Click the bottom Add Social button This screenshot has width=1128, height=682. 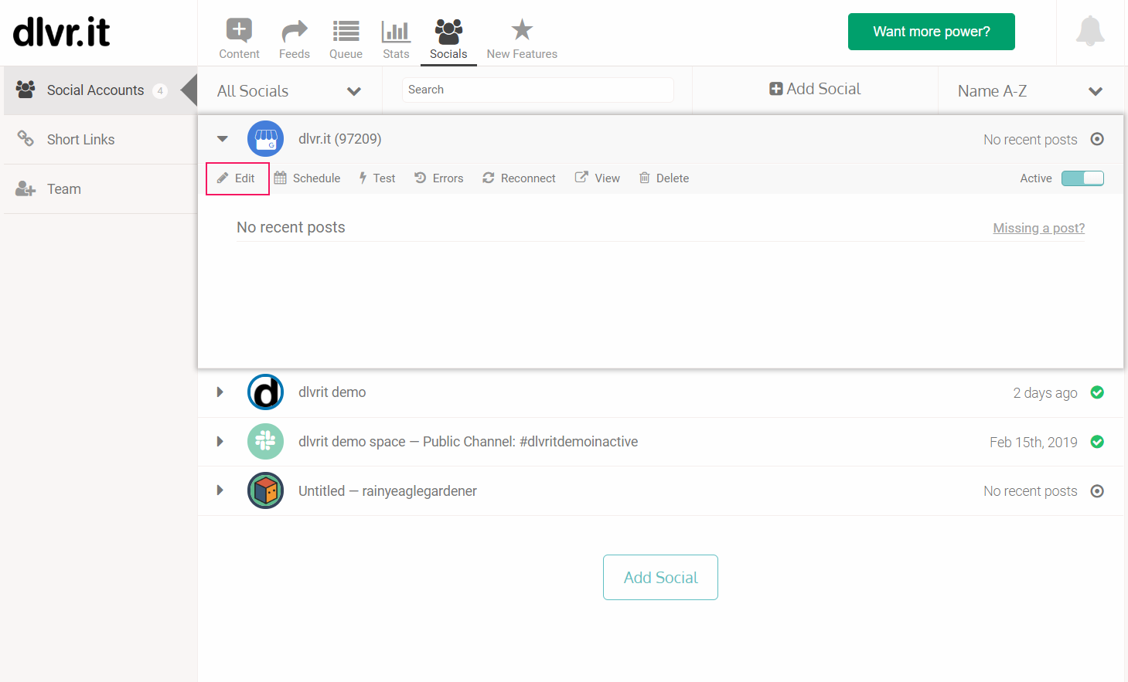pos(660,577)
